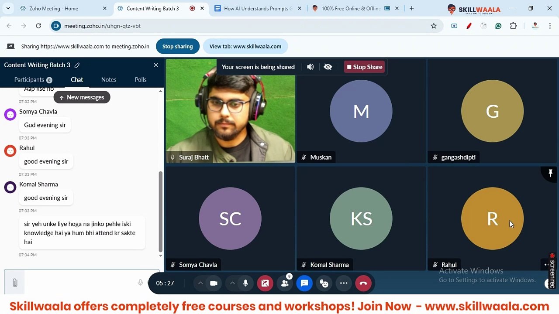
Task: Open the Polls tab
Action: [141, 80]
